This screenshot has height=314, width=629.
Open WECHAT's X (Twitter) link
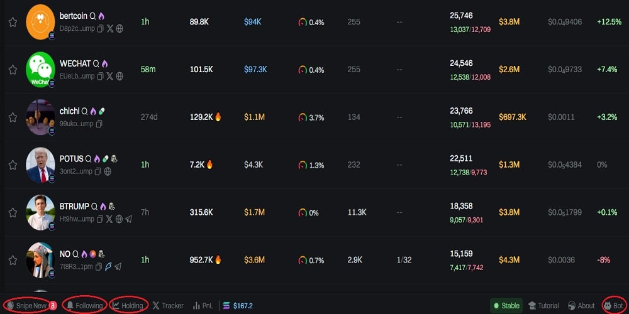click(x=110, y=76)
